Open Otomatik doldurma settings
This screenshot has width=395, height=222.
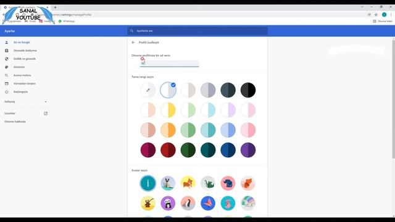click(25, 51)
